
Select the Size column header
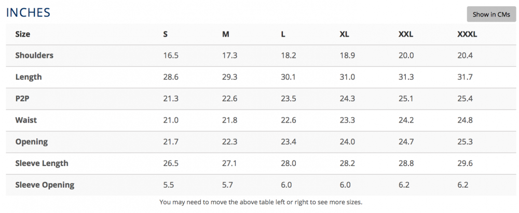[x=22, y=34]
